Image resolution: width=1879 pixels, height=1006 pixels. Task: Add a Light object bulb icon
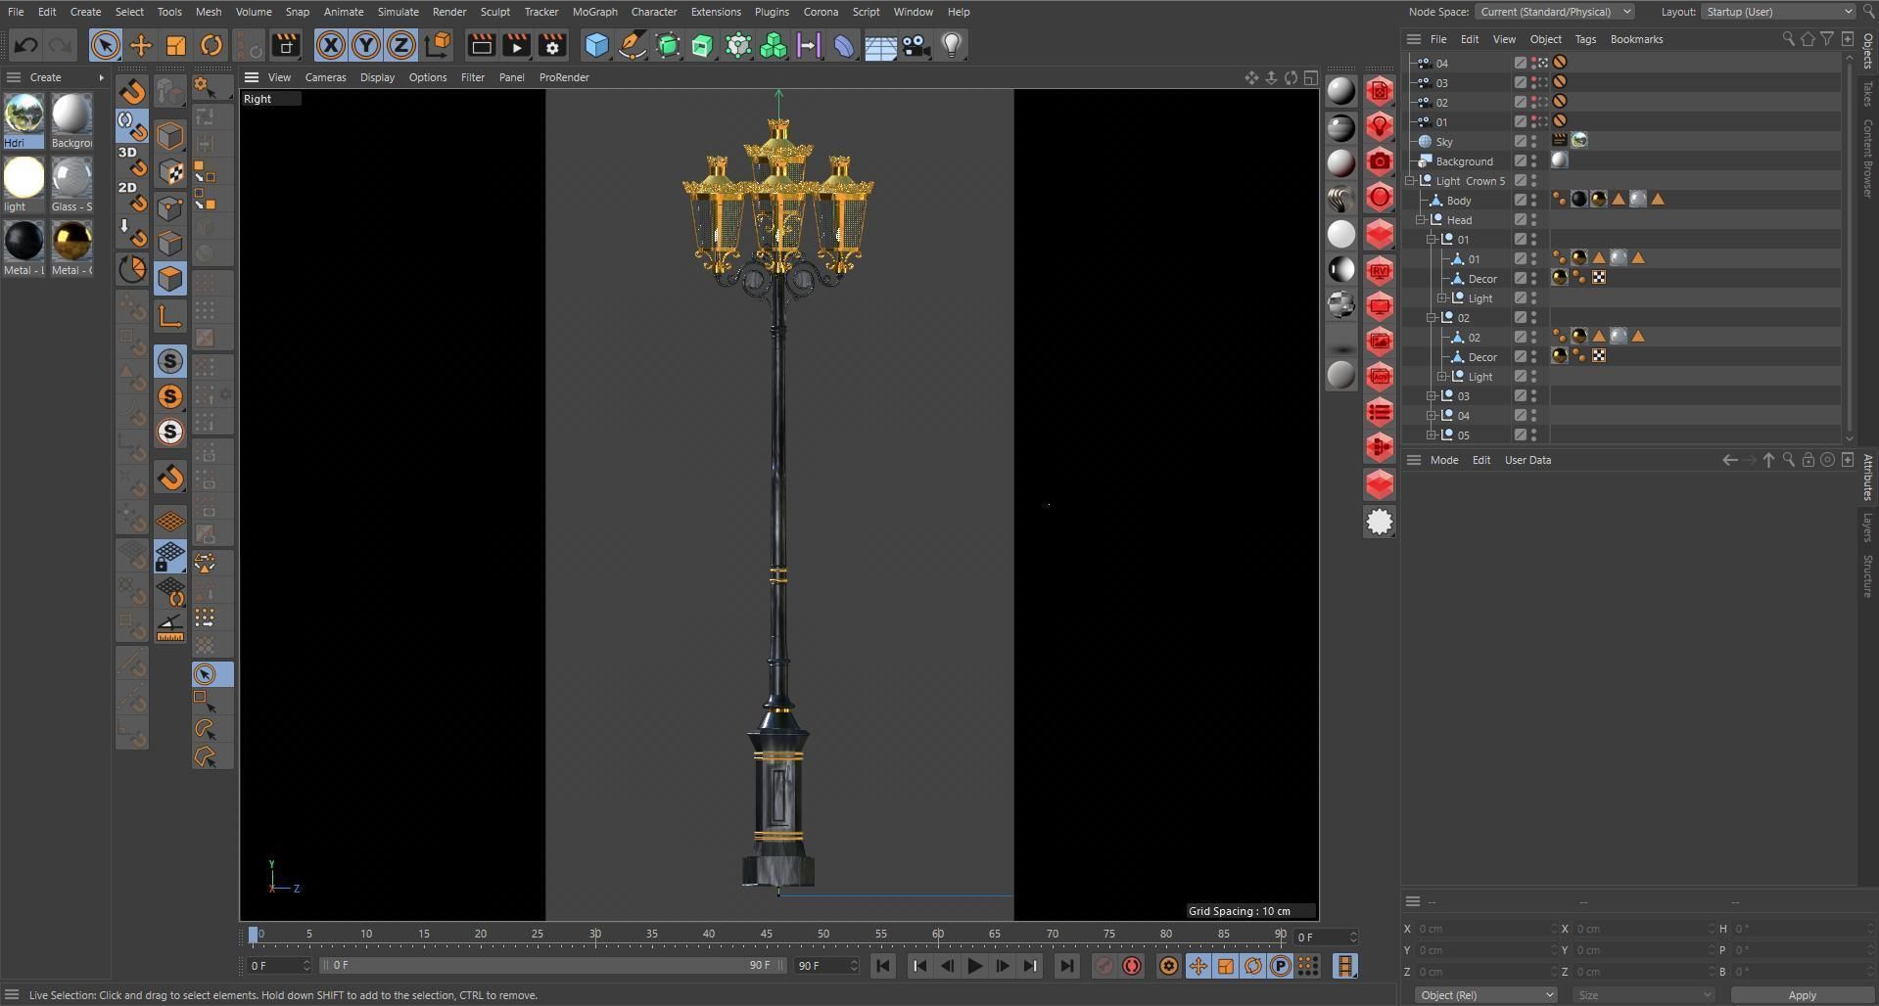click(952, 45)
